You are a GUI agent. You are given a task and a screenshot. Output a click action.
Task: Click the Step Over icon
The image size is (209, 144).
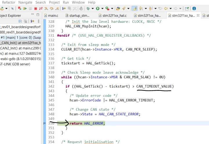51,9
